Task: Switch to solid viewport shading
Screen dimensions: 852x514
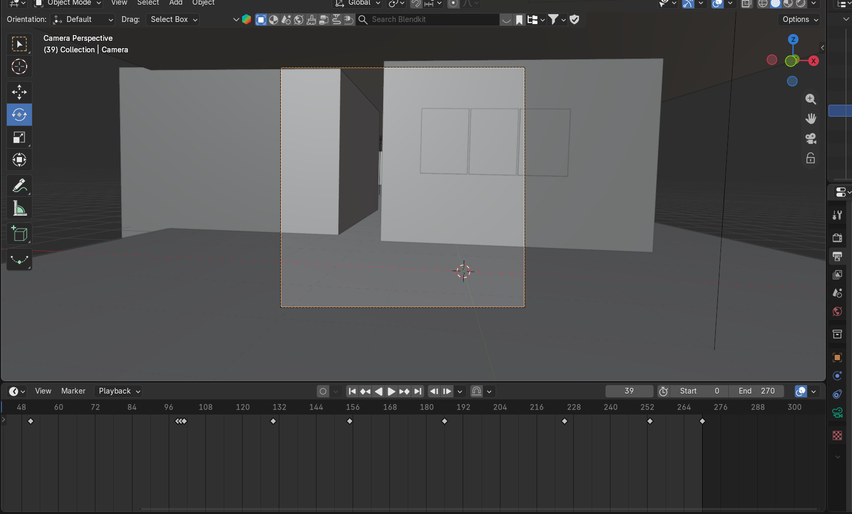Action: pos(775,3)
